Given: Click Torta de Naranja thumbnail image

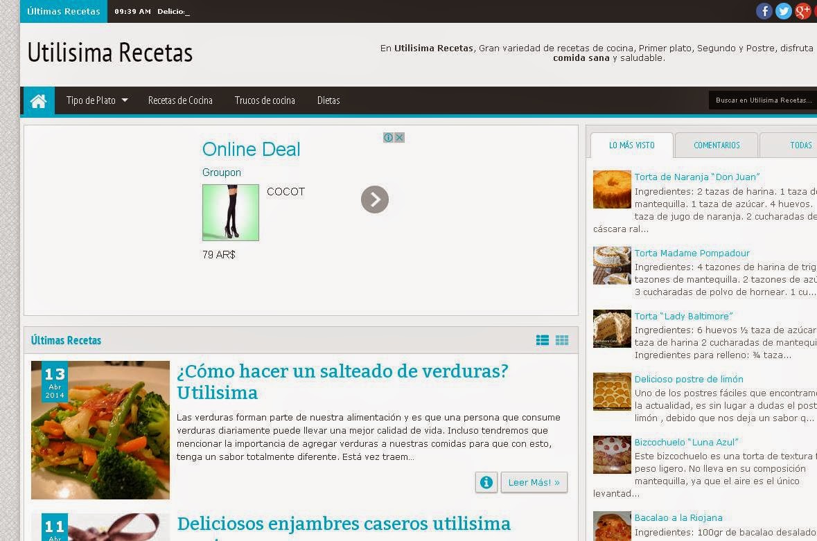Looking at the screenshot, I should coord(612,190).
